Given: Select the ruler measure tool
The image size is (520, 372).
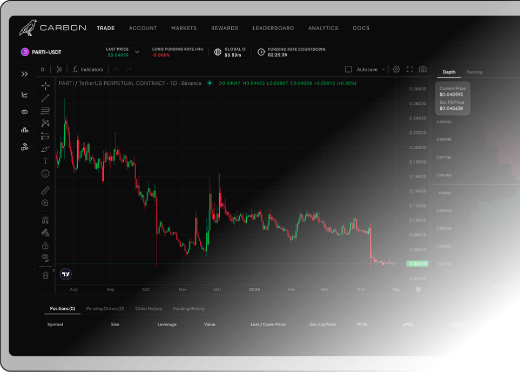Looking at the screenshot, I should tap(45, 190).
